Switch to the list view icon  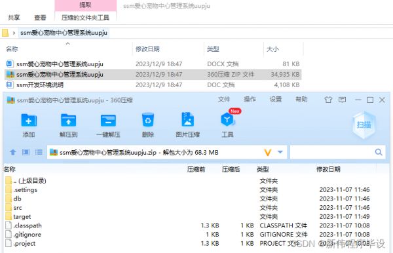click(39, 152)
